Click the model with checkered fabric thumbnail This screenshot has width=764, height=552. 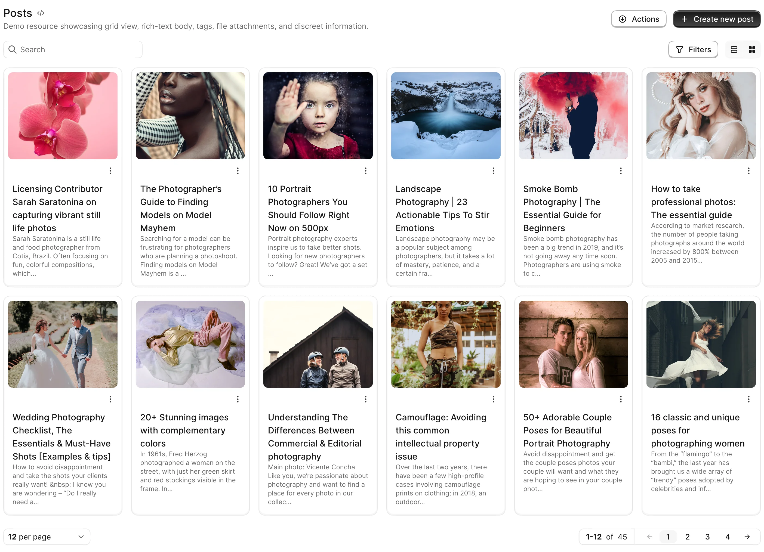(190, 116)
